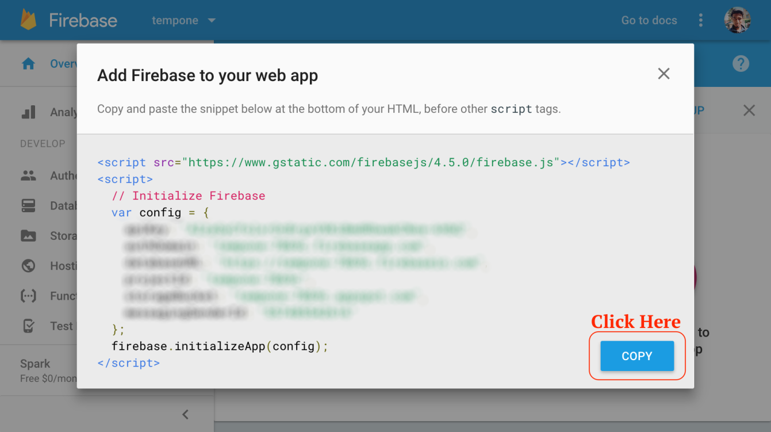Click the Firebase wordmark text
Screen dimensions: 771x432
click(83, 21)
